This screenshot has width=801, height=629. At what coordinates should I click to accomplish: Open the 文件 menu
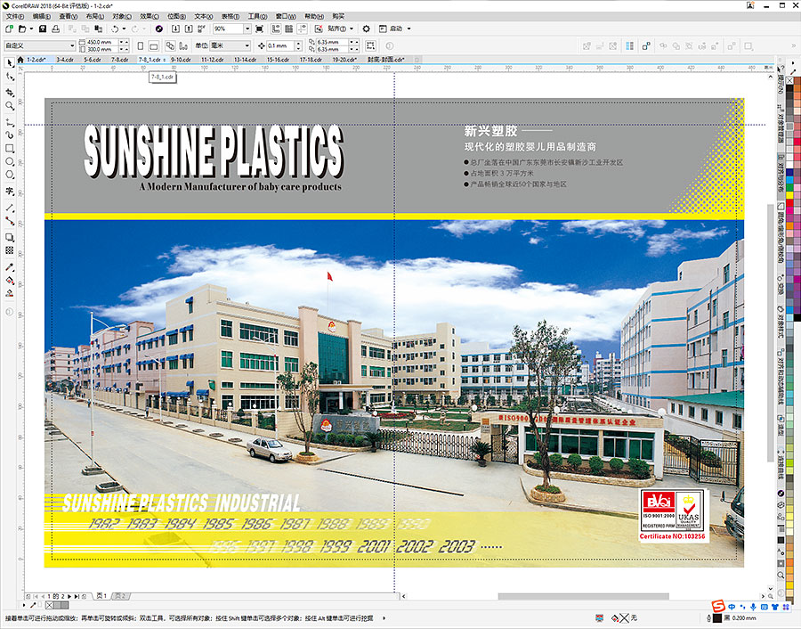tap(13, 14)
